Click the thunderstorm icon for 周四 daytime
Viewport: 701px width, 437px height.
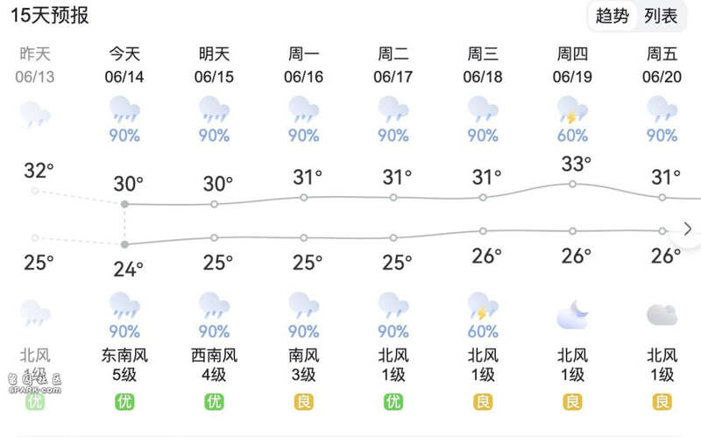tap(572, 110)
